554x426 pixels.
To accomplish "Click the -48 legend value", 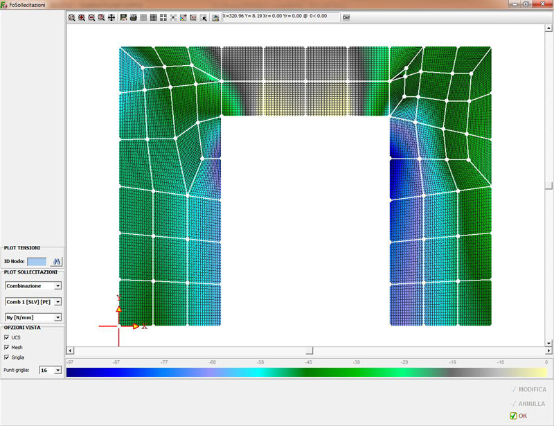I will 308,362.
